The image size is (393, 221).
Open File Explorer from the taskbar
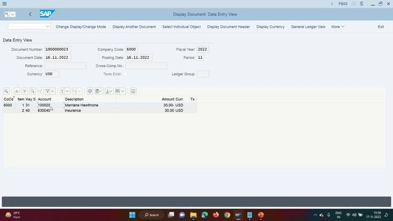[193, 215]
